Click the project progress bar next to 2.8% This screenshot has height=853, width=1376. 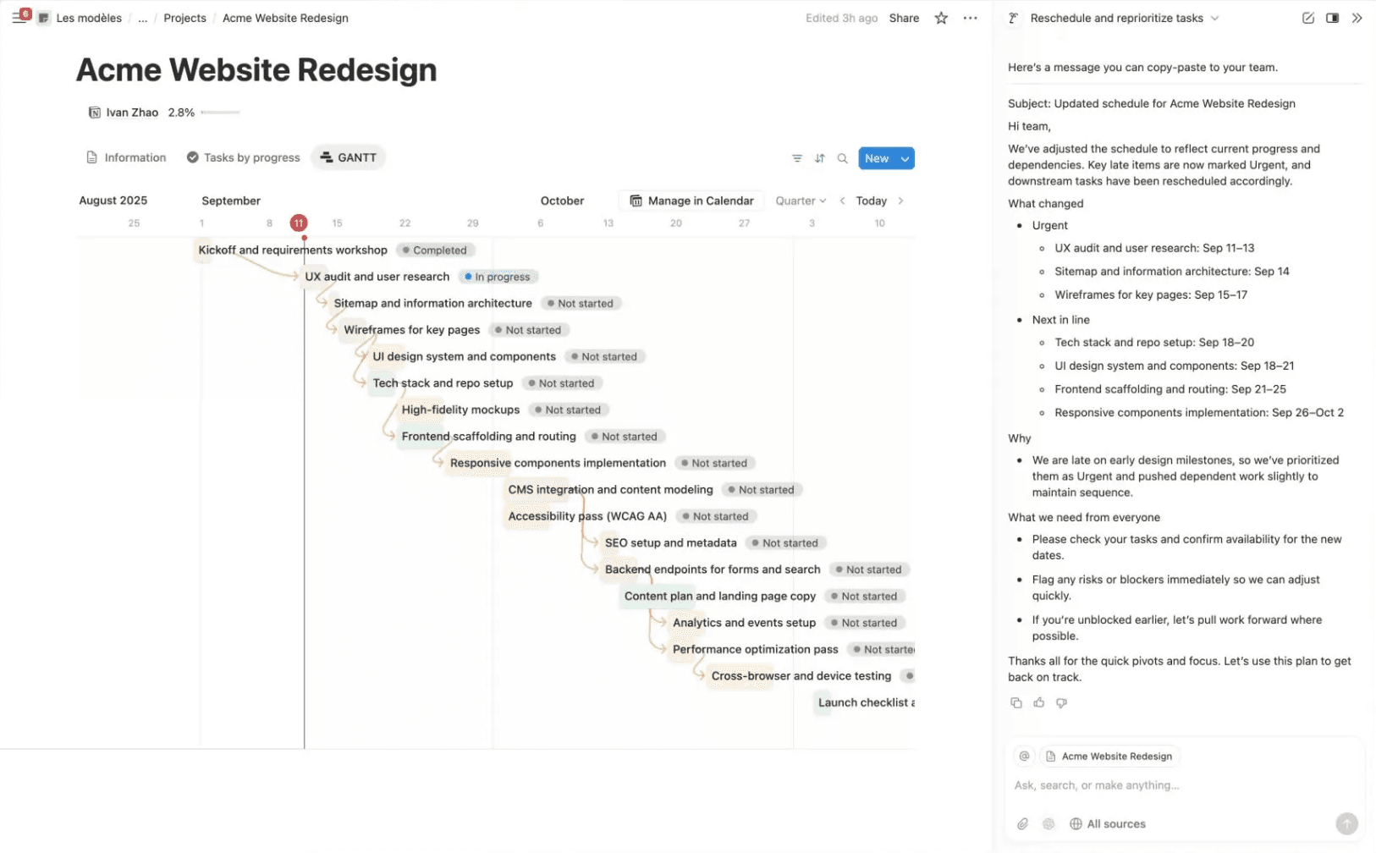point(220,113)
